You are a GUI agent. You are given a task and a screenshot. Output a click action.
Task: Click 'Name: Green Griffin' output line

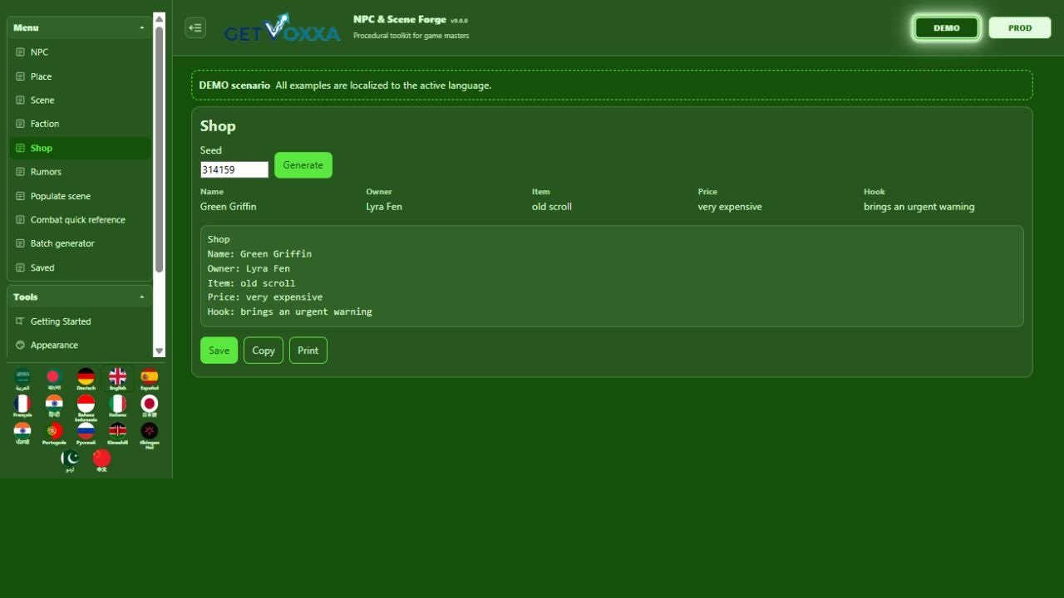coord(260,254)
